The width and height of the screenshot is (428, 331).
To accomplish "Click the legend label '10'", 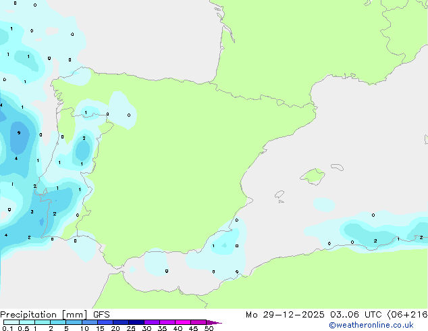I will 84,328.
